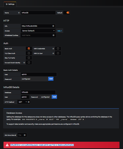Click the URL field info icon
The width and height of the screenshot is (123, 149).
point(53,26)
